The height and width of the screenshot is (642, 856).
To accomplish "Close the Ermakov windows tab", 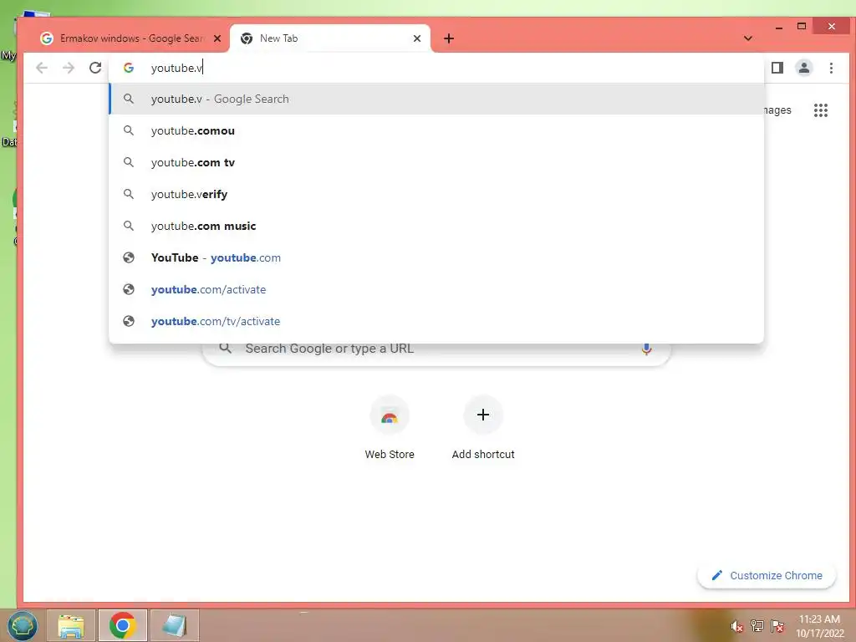I will [217, 38].
